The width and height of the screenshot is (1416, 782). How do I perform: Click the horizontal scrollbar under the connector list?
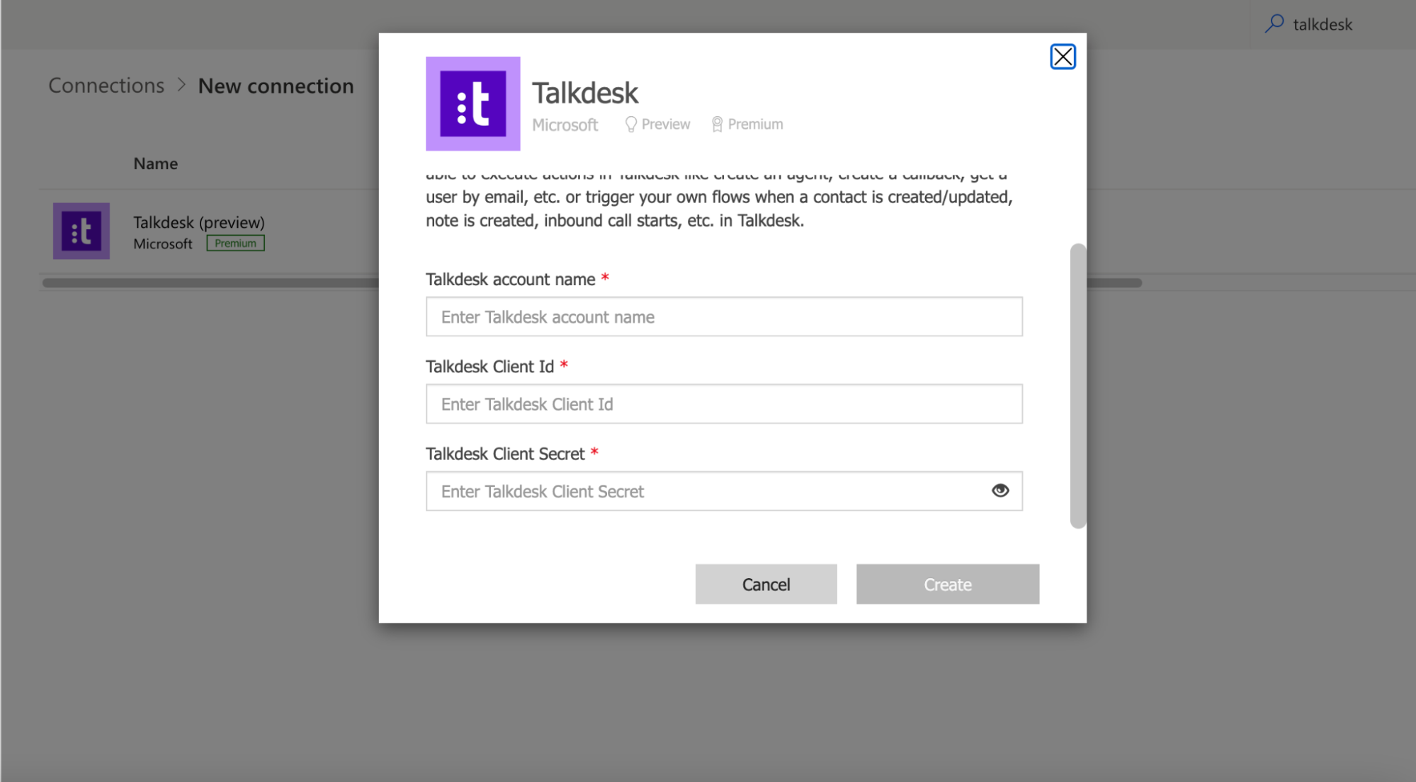[x=591, y=282]
